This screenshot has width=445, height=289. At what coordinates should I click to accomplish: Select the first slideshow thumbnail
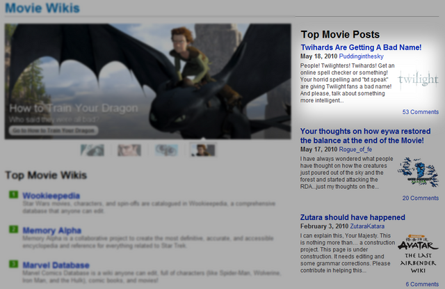click(x=92, y=150)
